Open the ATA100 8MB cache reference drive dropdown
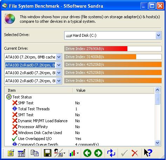 point(59,57)
